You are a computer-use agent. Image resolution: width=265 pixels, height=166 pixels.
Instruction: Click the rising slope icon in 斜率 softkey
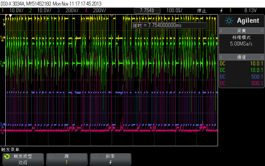click(110, 162)
